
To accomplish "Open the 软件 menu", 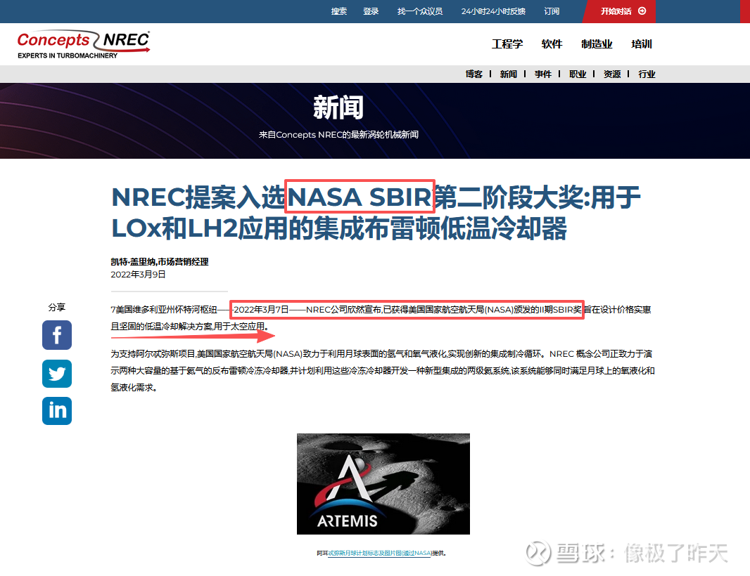I will point(552,44).
